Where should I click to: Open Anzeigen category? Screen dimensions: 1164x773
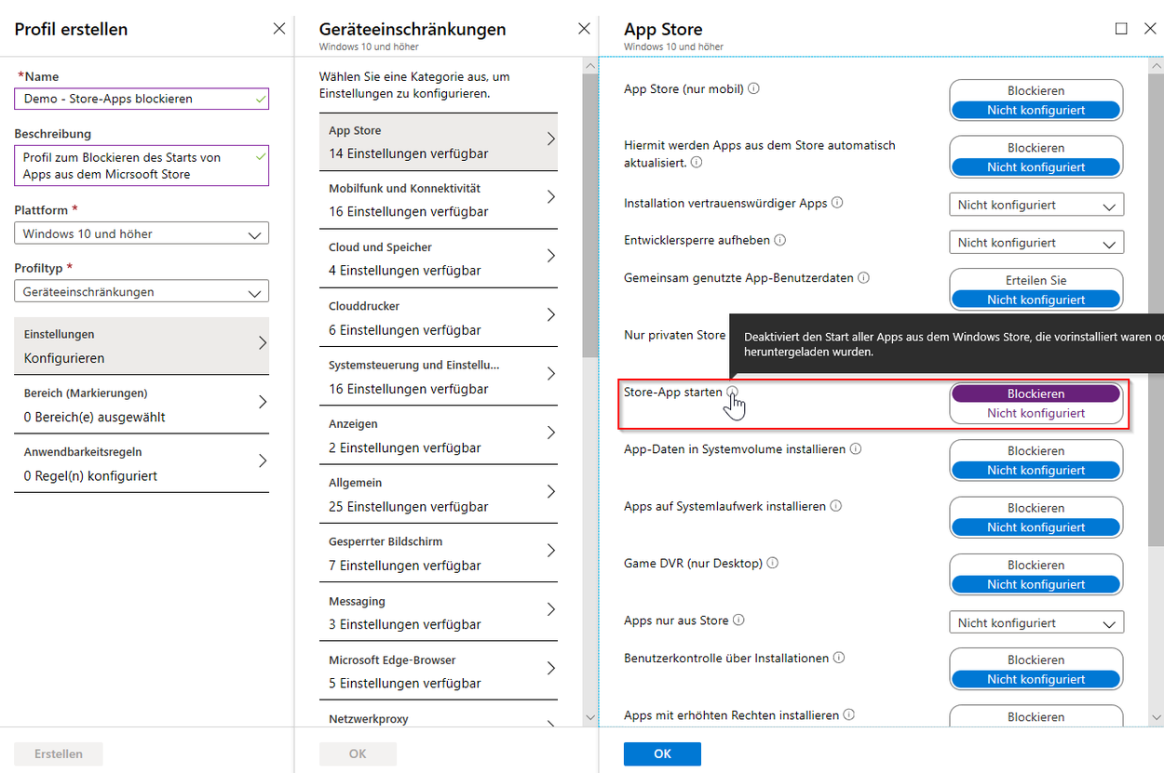click(x=439, y=435)
